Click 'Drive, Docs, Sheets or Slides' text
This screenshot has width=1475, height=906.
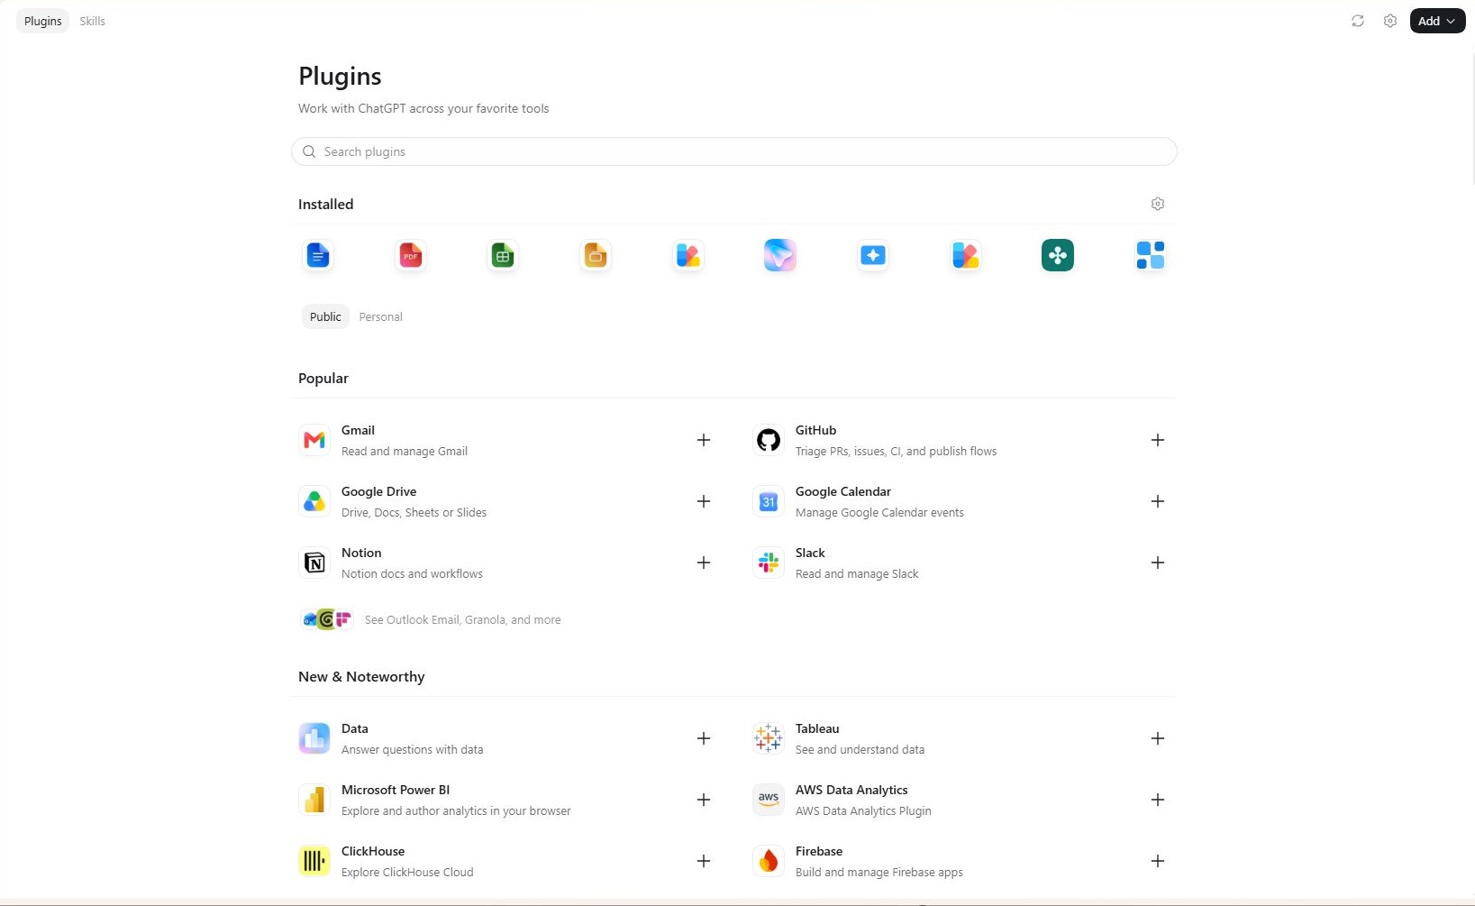point(414,512)
